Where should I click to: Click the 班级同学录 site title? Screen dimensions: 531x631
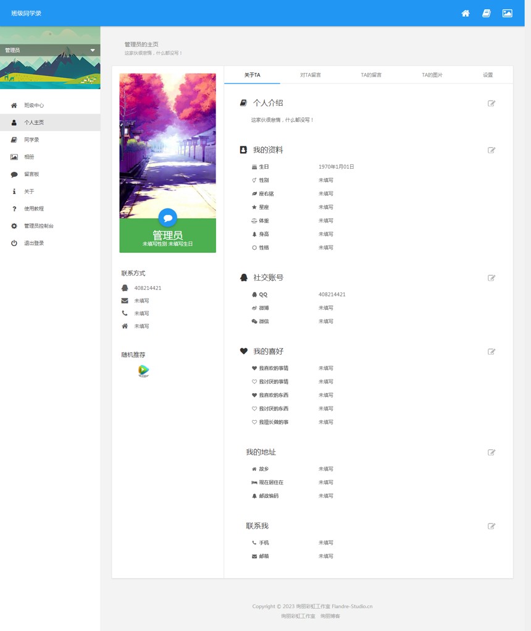tap(26, 13)
